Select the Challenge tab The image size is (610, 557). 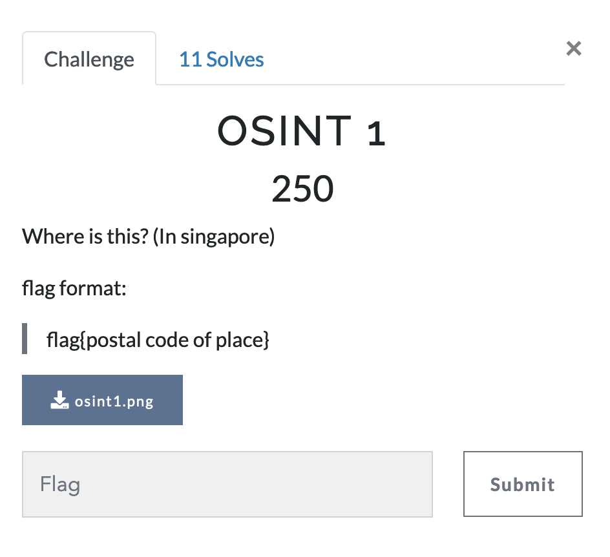[x=89, y=59]
